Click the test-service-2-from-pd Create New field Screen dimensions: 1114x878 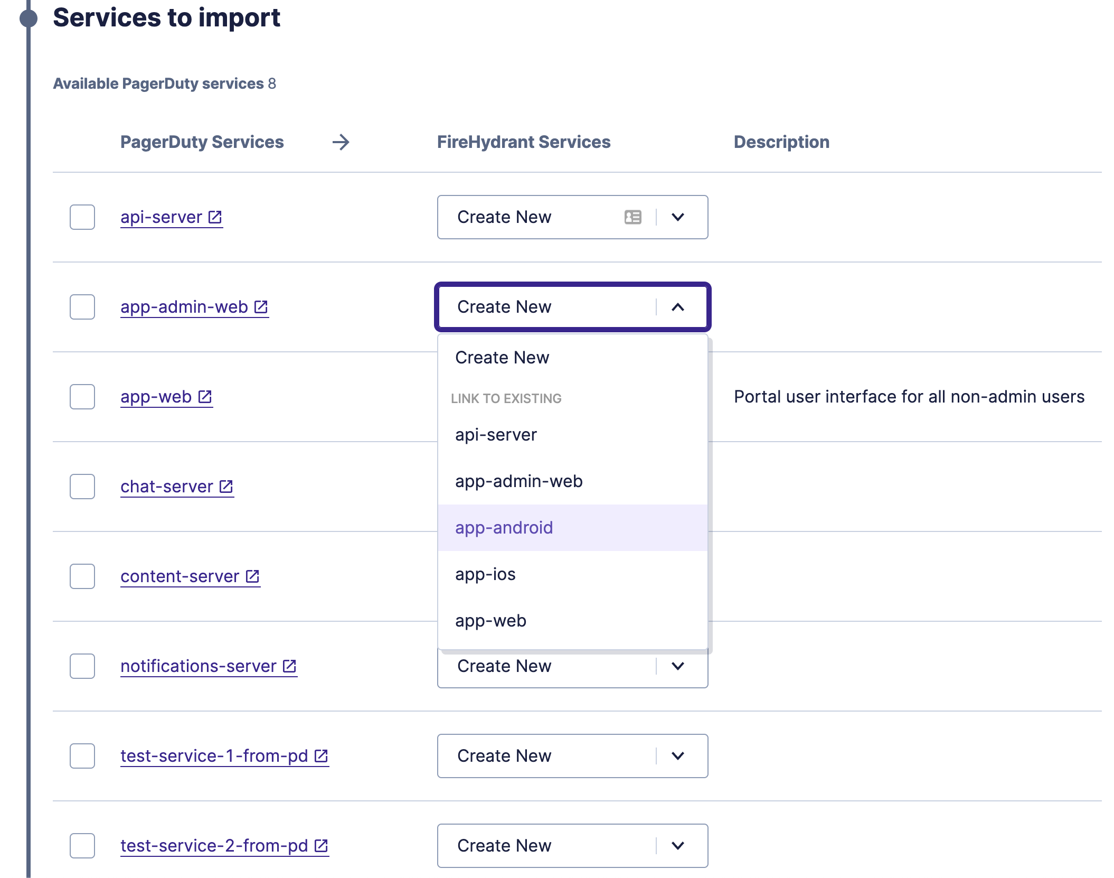click(x=573, y=846)
